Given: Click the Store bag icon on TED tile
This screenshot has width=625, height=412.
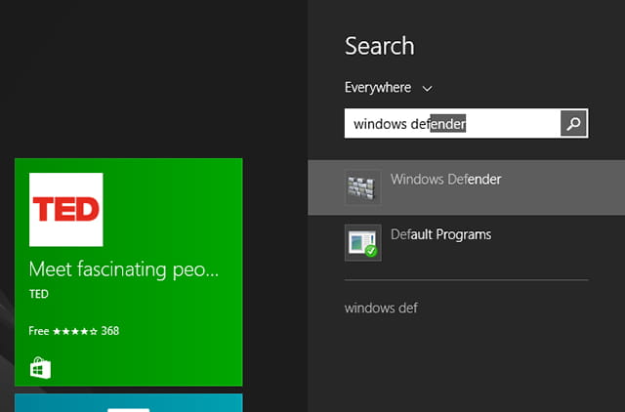Looking at the screenshot, I should click(x=40, y=368).
